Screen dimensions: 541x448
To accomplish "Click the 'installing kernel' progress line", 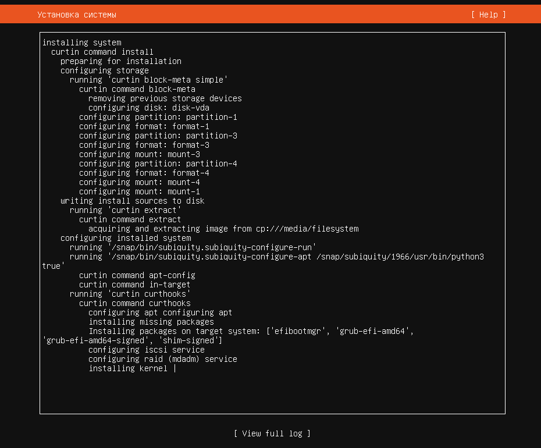I will pos(128,369).
